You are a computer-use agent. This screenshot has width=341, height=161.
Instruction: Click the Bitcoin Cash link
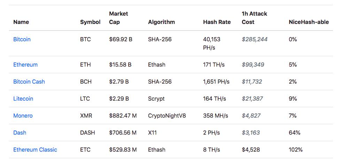tap(29, 82)
